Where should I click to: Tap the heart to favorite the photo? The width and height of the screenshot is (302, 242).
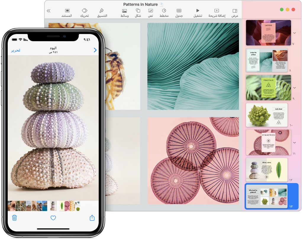53,218
